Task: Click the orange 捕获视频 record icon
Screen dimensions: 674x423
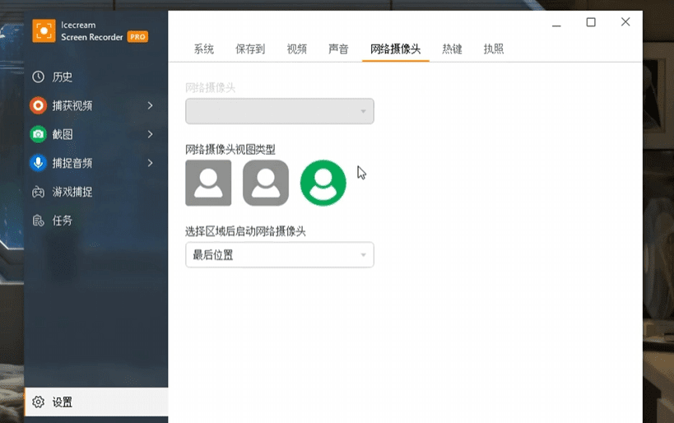Action: (38, 105)
